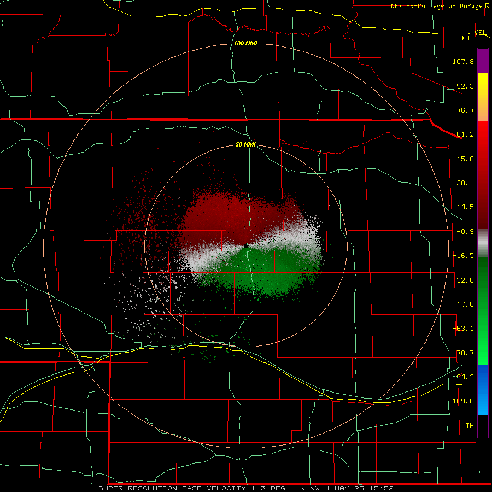Click the 45.6 velocity scale value
Screen dimensions: 492x492
click(x=465, y=159)
